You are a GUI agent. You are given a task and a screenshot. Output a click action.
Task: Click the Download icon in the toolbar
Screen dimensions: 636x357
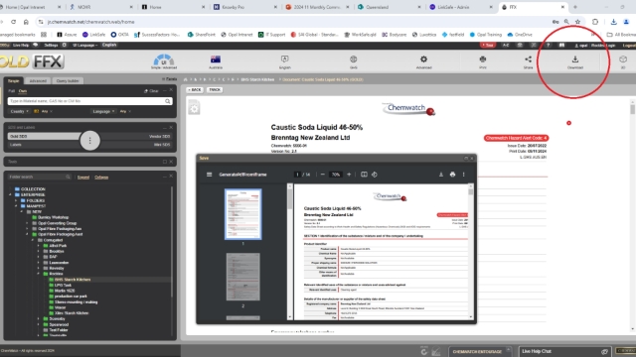click(x=575, y=59)
